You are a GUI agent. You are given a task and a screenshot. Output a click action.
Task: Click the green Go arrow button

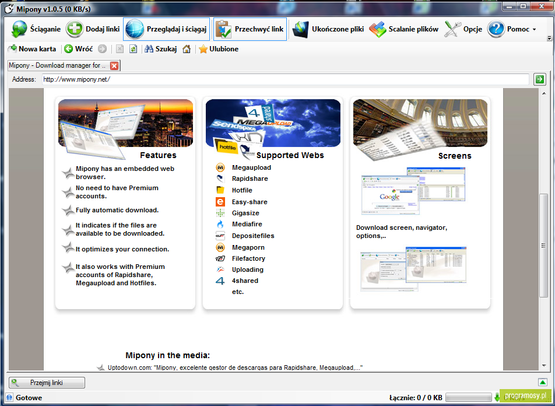tap(540, 79)
